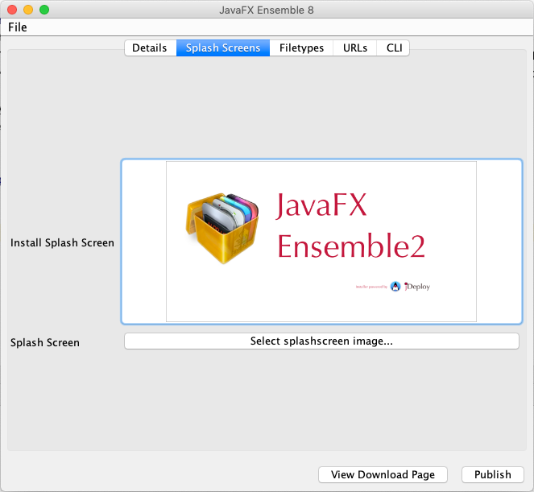Image resolution: width=534 pixels, height=492 pixels.
Task: Open the File menu
Action: 18,27
